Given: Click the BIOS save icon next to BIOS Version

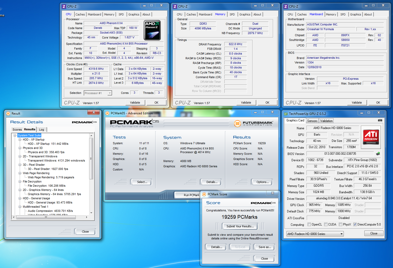Looking at the screenshot, I should [378, 154].
